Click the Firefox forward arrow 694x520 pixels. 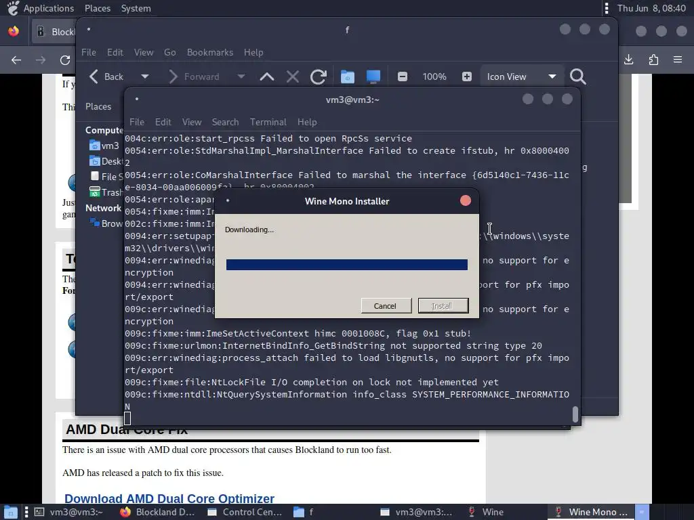(x=41, y=60)
